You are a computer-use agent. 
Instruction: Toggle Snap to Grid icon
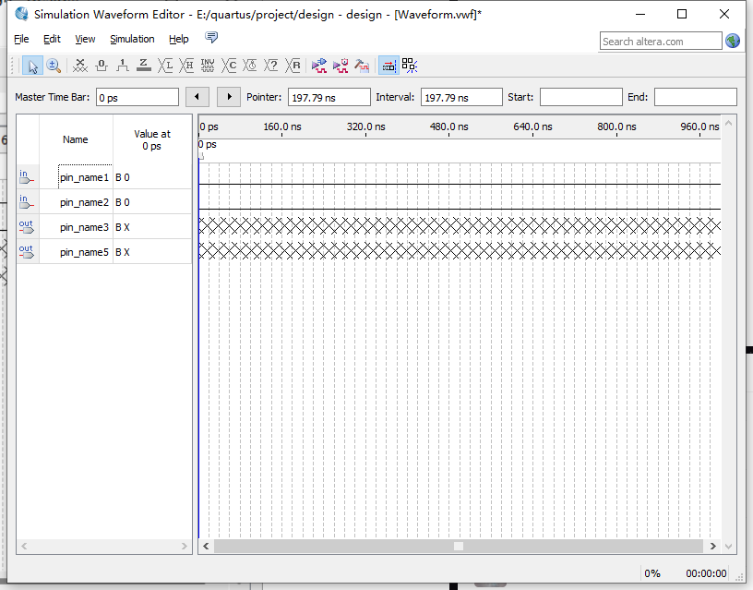(x=388, y=66)
